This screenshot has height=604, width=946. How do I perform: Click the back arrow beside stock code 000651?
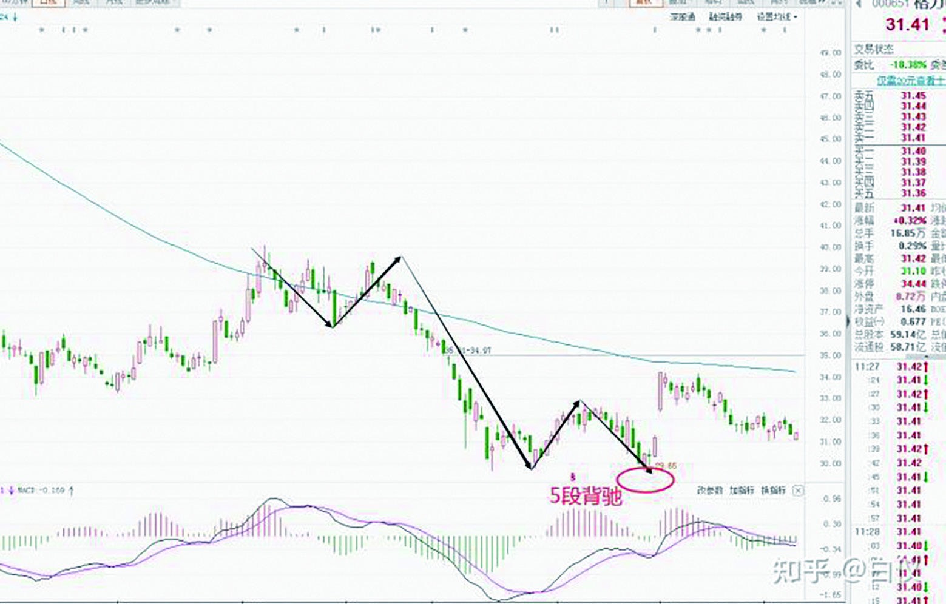[859, 4]
